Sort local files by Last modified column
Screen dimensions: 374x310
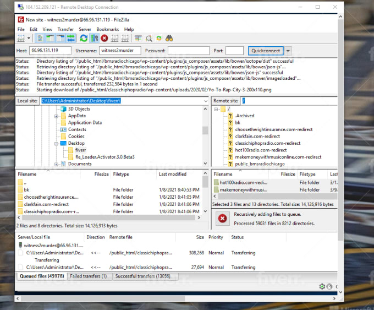coord(173,174)
